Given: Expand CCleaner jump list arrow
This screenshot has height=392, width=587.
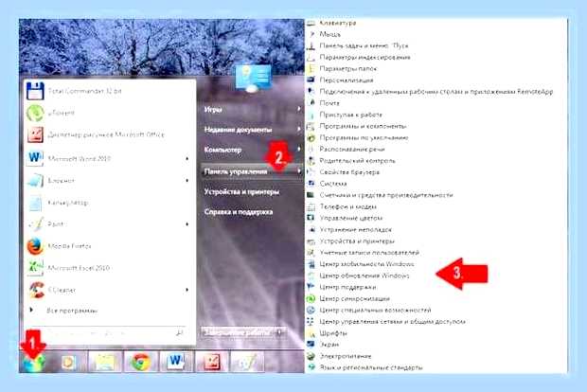Looking at the screenshot, I should pyautogui.click(x=187, y=290).
